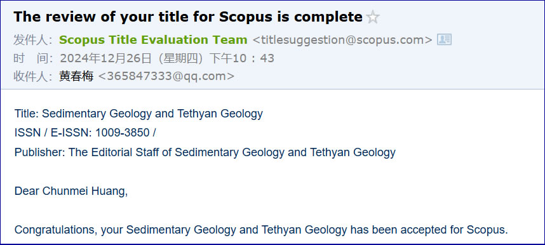Select recipient name 黄春梅

[76, 76]
